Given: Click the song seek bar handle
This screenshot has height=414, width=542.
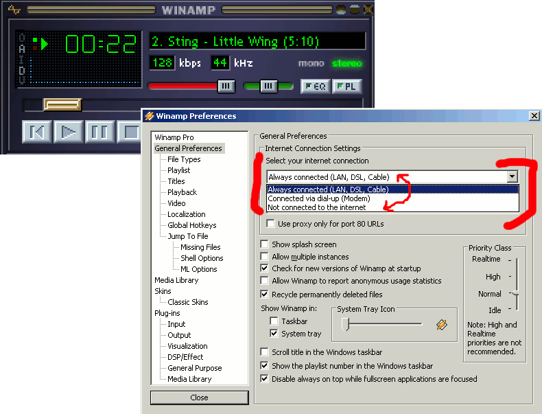Looking at the screenshot, I should (62, 104).
